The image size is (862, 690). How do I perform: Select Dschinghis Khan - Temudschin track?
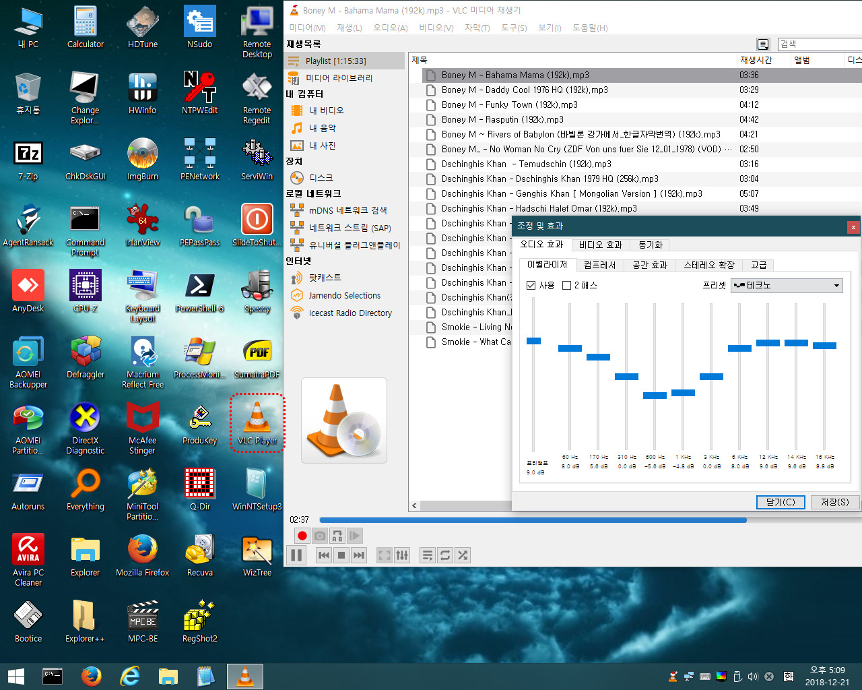pos(526,164)
